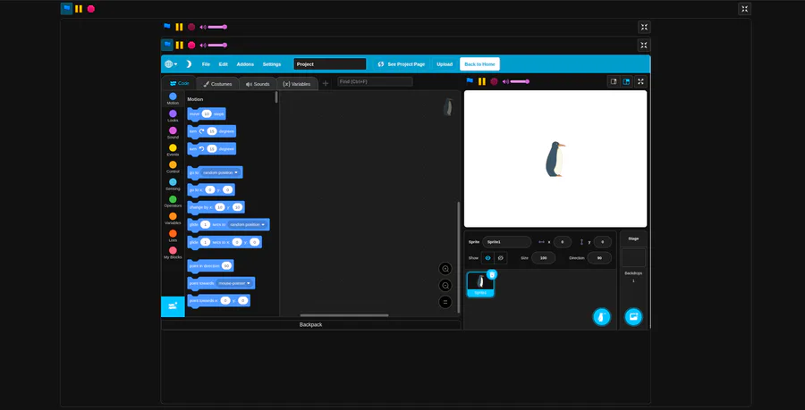
Task: Select the Looks block category
Action: tap(173, 116)
